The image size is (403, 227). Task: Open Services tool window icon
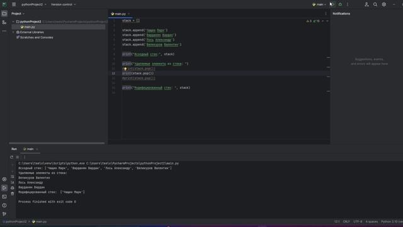(4, 179)
